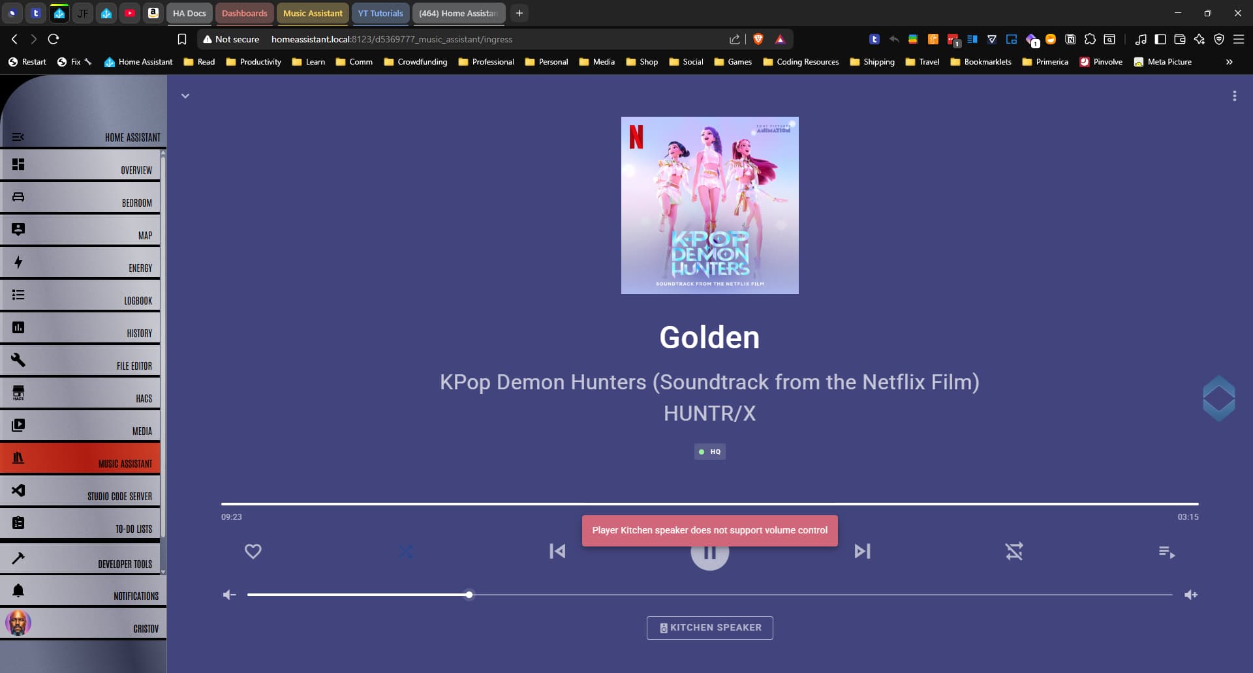The height and width of the screenshot is (673, 1253).
Task: Open the Bedroom dashboard
Action: [x=81, y=198]
